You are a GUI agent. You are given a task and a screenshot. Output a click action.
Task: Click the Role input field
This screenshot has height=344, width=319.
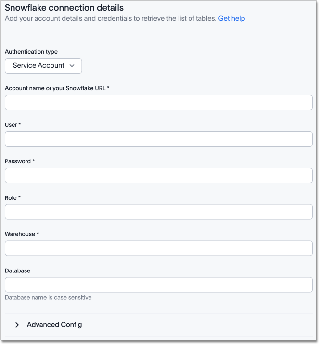(159, 212)
